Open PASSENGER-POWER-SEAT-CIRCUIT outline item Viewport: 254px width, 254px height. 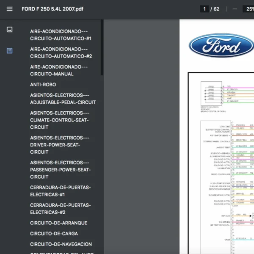(60, 169)
